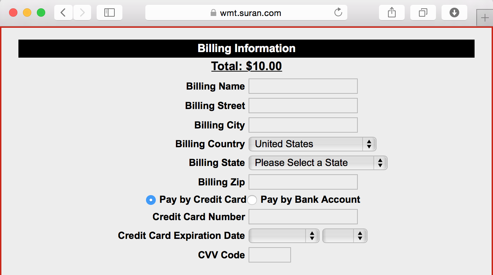The width and height of the screenshot is (493, 275).
Task: Open the Share sheet icon
Action: pyautogui.click(x=391, y=13)
